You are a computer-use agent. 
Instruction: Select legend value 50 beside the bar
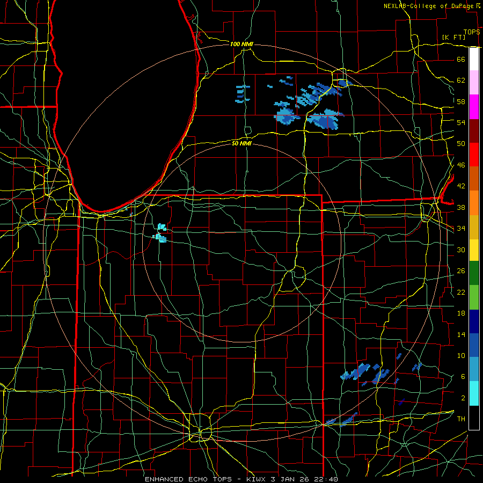coord(461,143)
